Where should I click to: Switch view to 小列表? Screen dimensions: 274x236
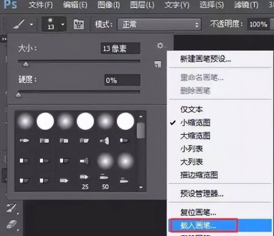[220, 149]
